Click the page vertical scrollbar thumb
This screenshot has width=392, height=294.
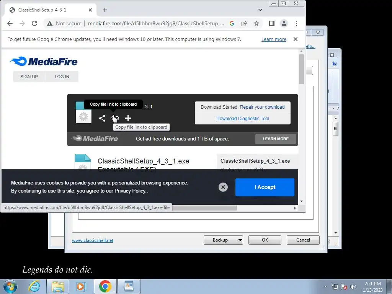[302, 70]
